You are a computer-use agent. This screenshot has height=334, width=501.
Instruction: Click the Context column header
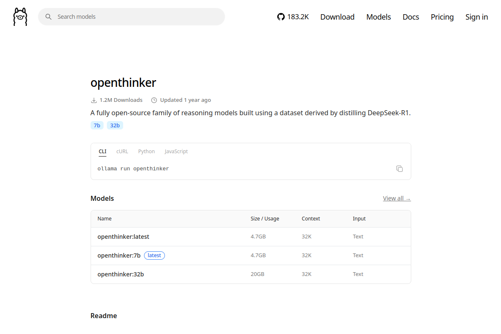point(311,219)
